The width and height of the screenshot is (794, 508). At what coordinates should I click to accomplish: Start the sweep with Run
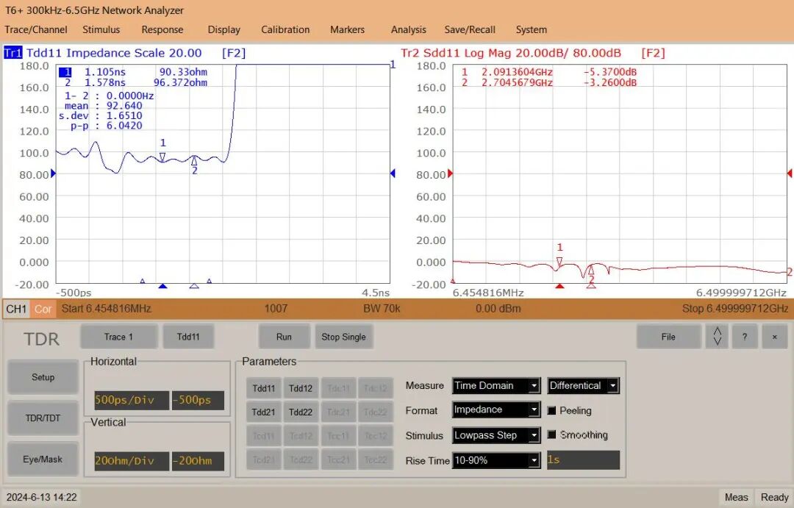[x=284, y=337]
